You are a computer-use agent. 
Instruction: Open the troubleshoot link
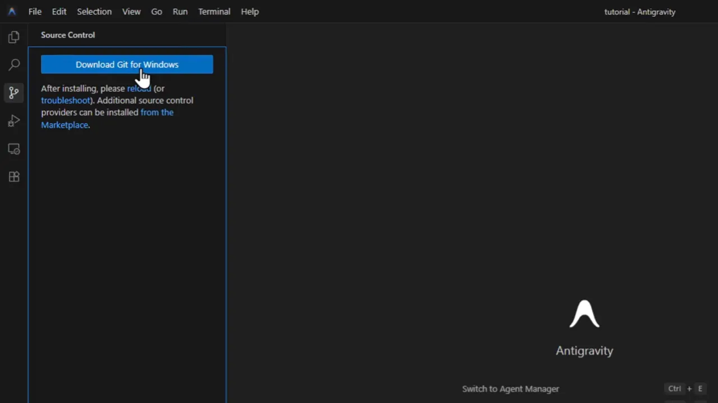click(x=66, y=100)
